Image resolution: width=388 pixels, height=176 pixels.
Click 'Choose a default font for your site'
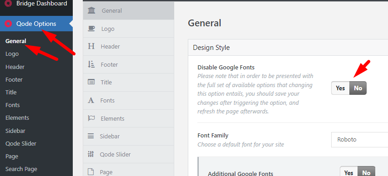click(x=241, y=144)
